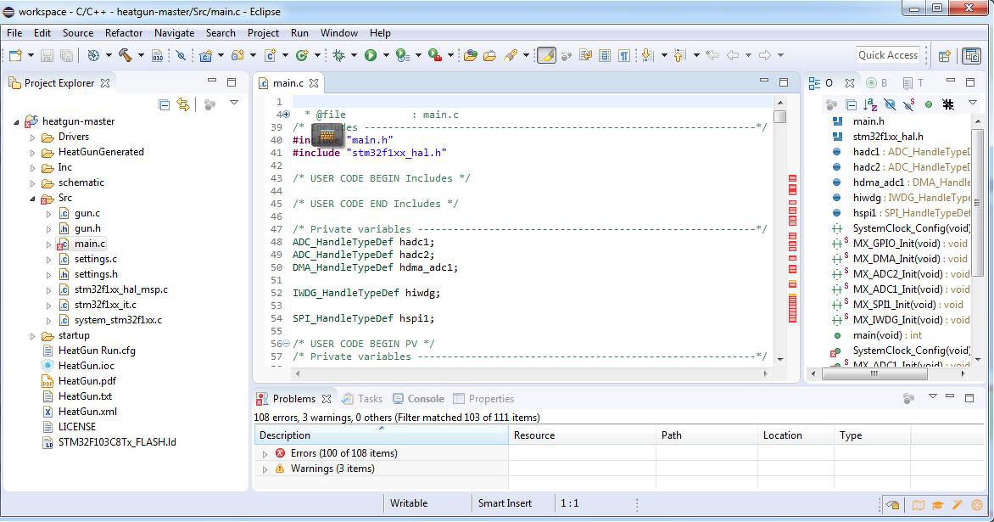Expand Warnings (3 items) group
This screenshot has height=522, width=994.
point(265,469)
